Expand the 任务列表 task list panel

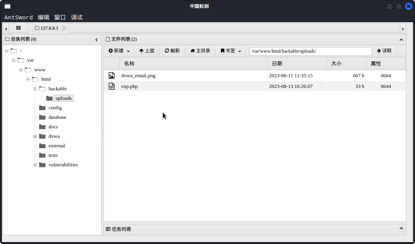coord(401,229)
